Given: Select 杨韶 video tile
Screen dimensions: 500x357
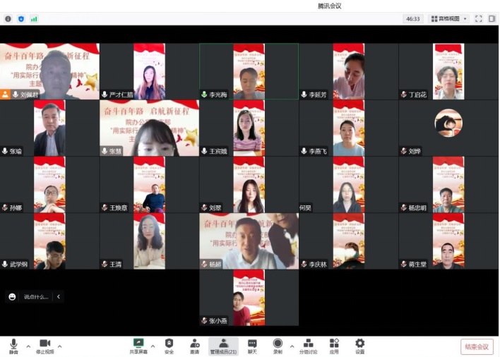Looking at the screenshot, I should coord(249,241).
